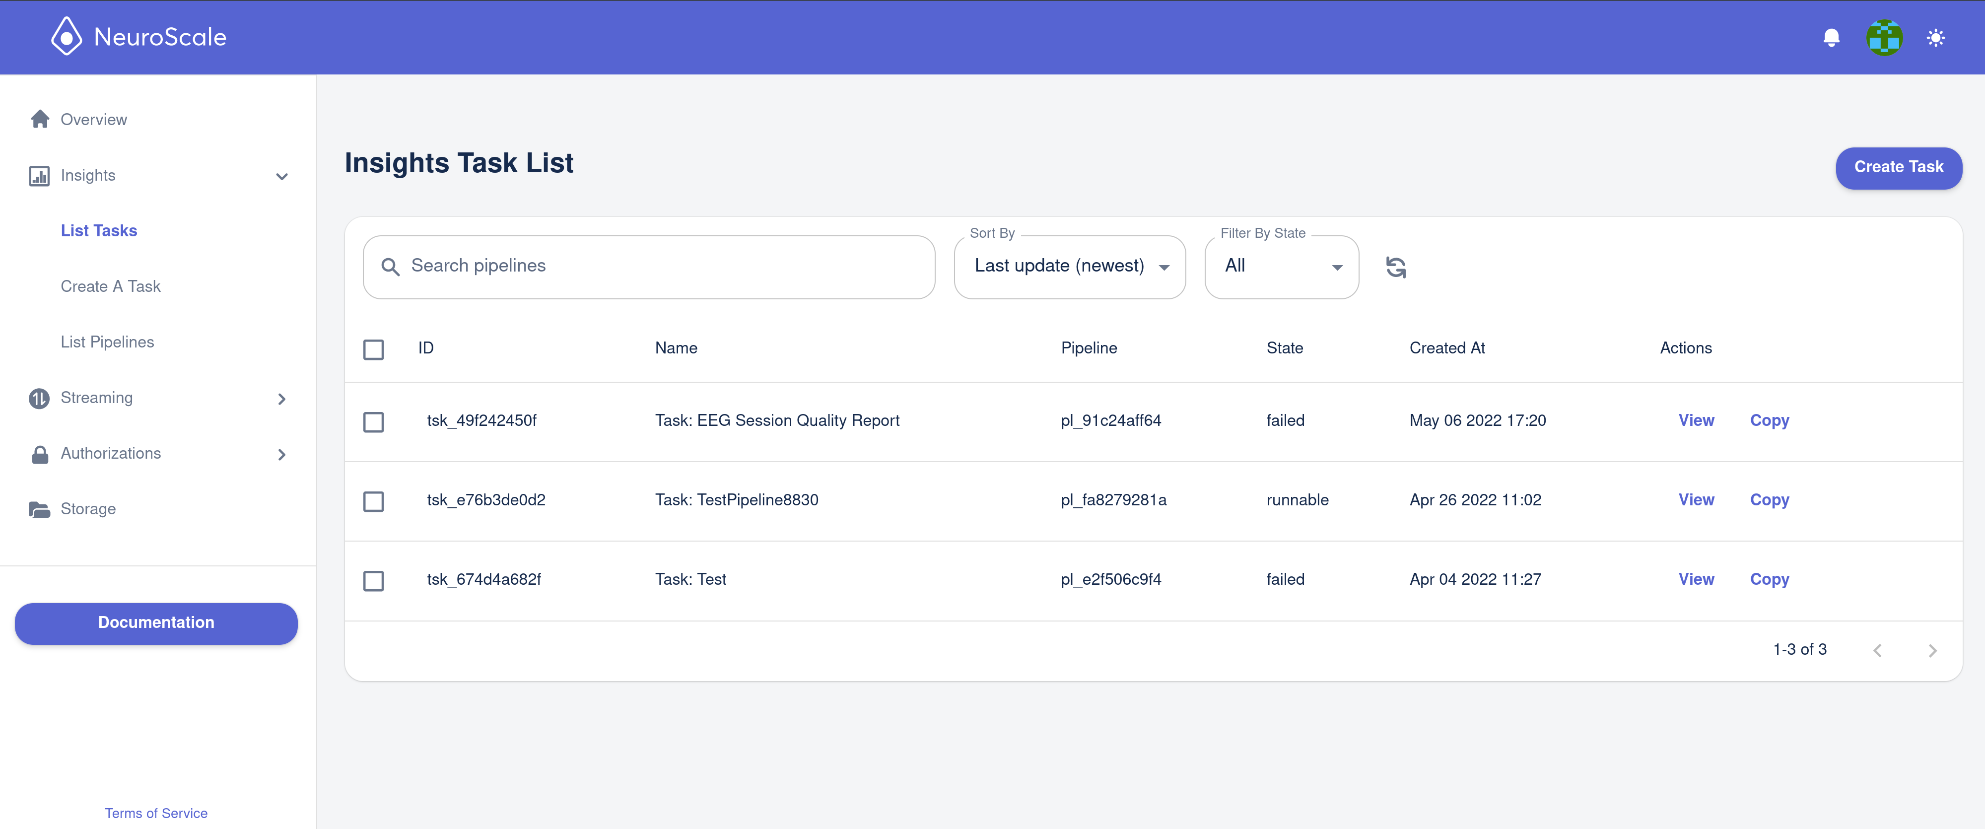1985x829 pixels.
Task: Tick the select-all checkbox in header
Action: [x=374, y=349]
